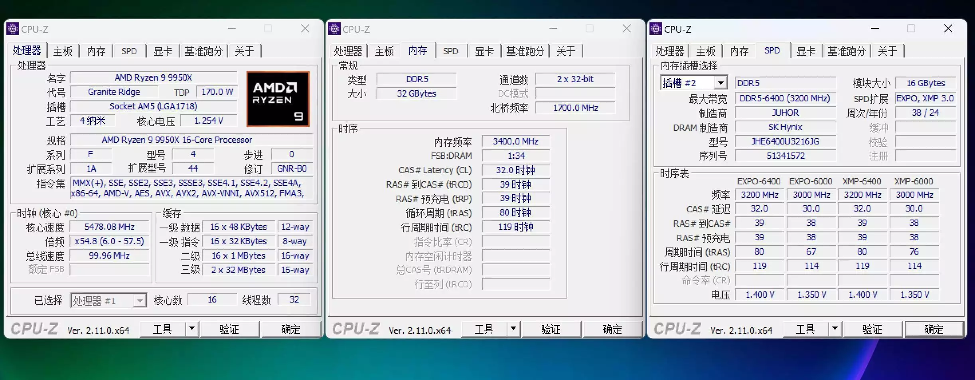
Task: Switch to 处理器 tab in middle CPU-Z window
Action: pyautogui.click(x=348, y=51)
